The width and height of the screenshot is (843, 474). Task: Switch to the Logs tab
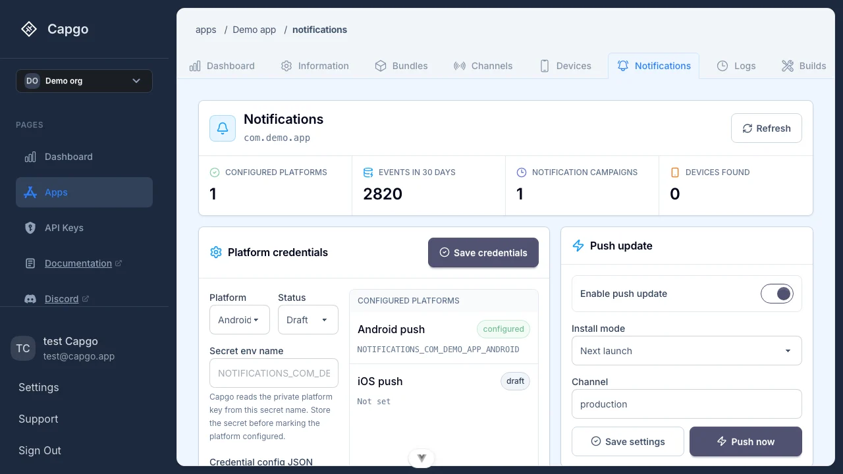click(x=736, y=66)
